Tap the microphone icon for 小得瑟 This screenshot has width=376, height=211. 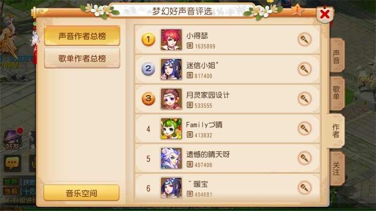click(305, 39)
